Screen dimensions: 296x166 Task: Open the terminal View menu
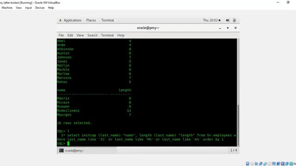pos(80,36)
